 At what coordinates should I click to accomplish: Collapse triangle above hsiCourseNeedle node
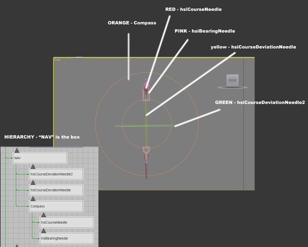click(x=44, y=215)
